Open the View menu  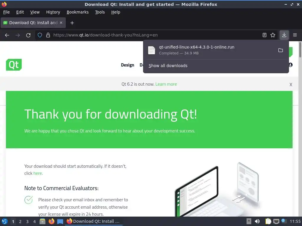35,12
